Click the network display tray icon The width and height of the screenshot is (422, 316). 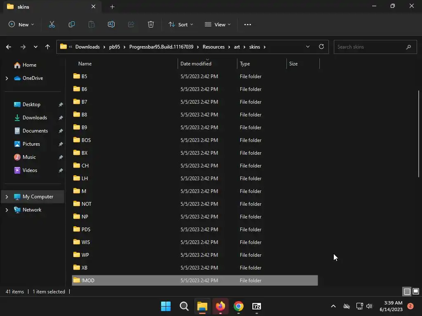(359, 306)
